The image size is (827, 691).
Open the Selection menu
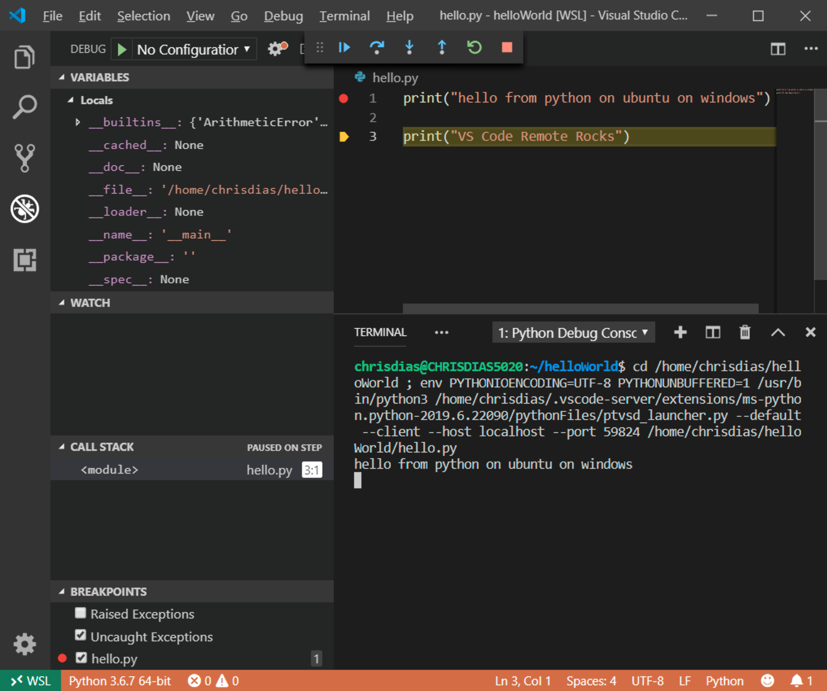point(144,16)
